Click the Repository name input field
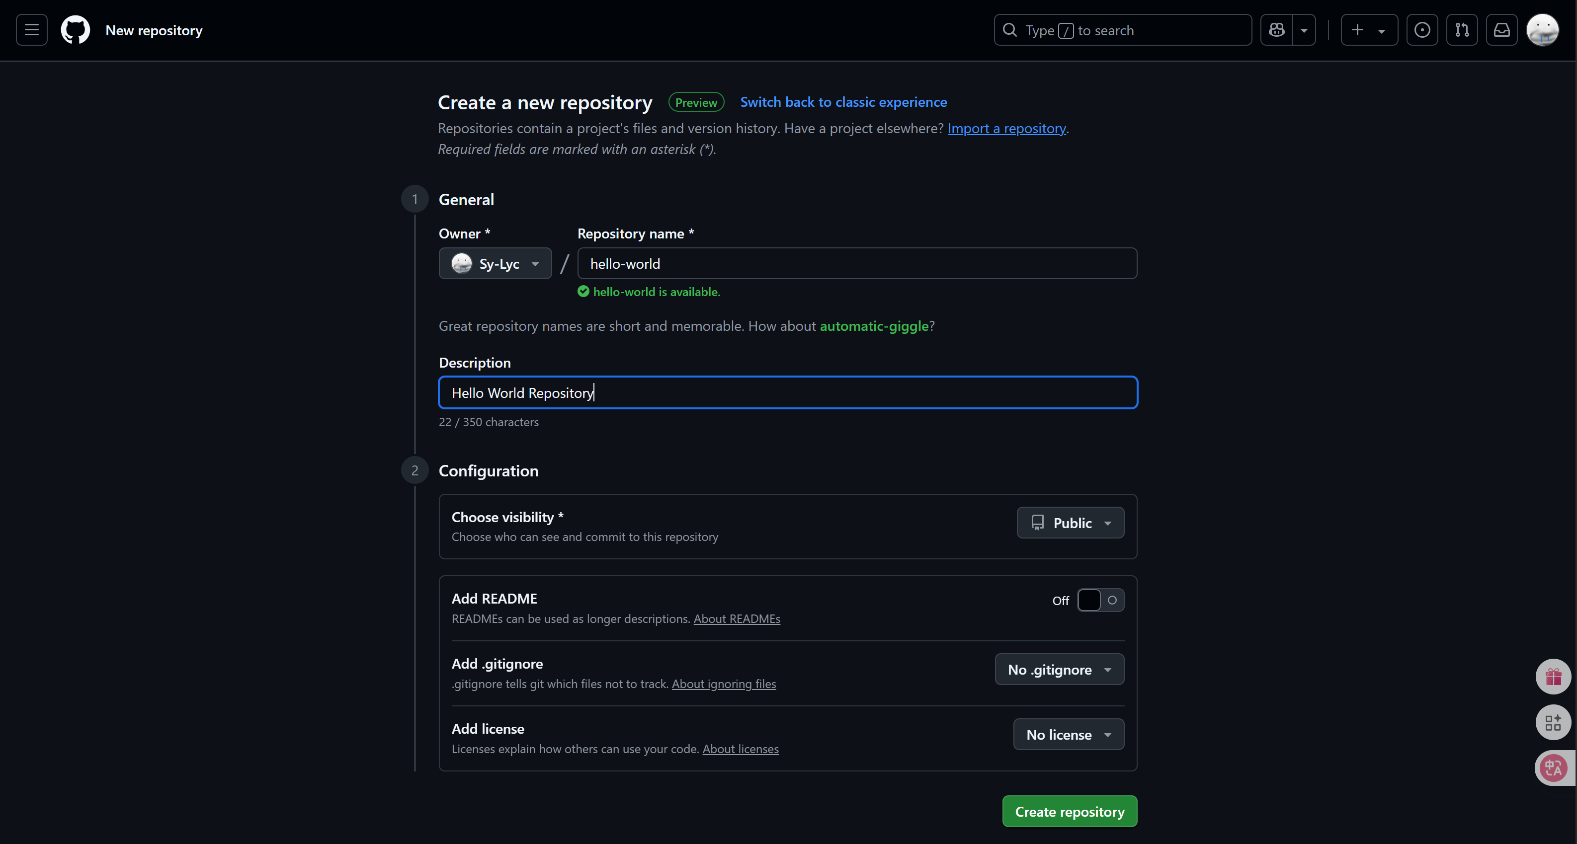 pyautogui.click(x=857, y=264)
